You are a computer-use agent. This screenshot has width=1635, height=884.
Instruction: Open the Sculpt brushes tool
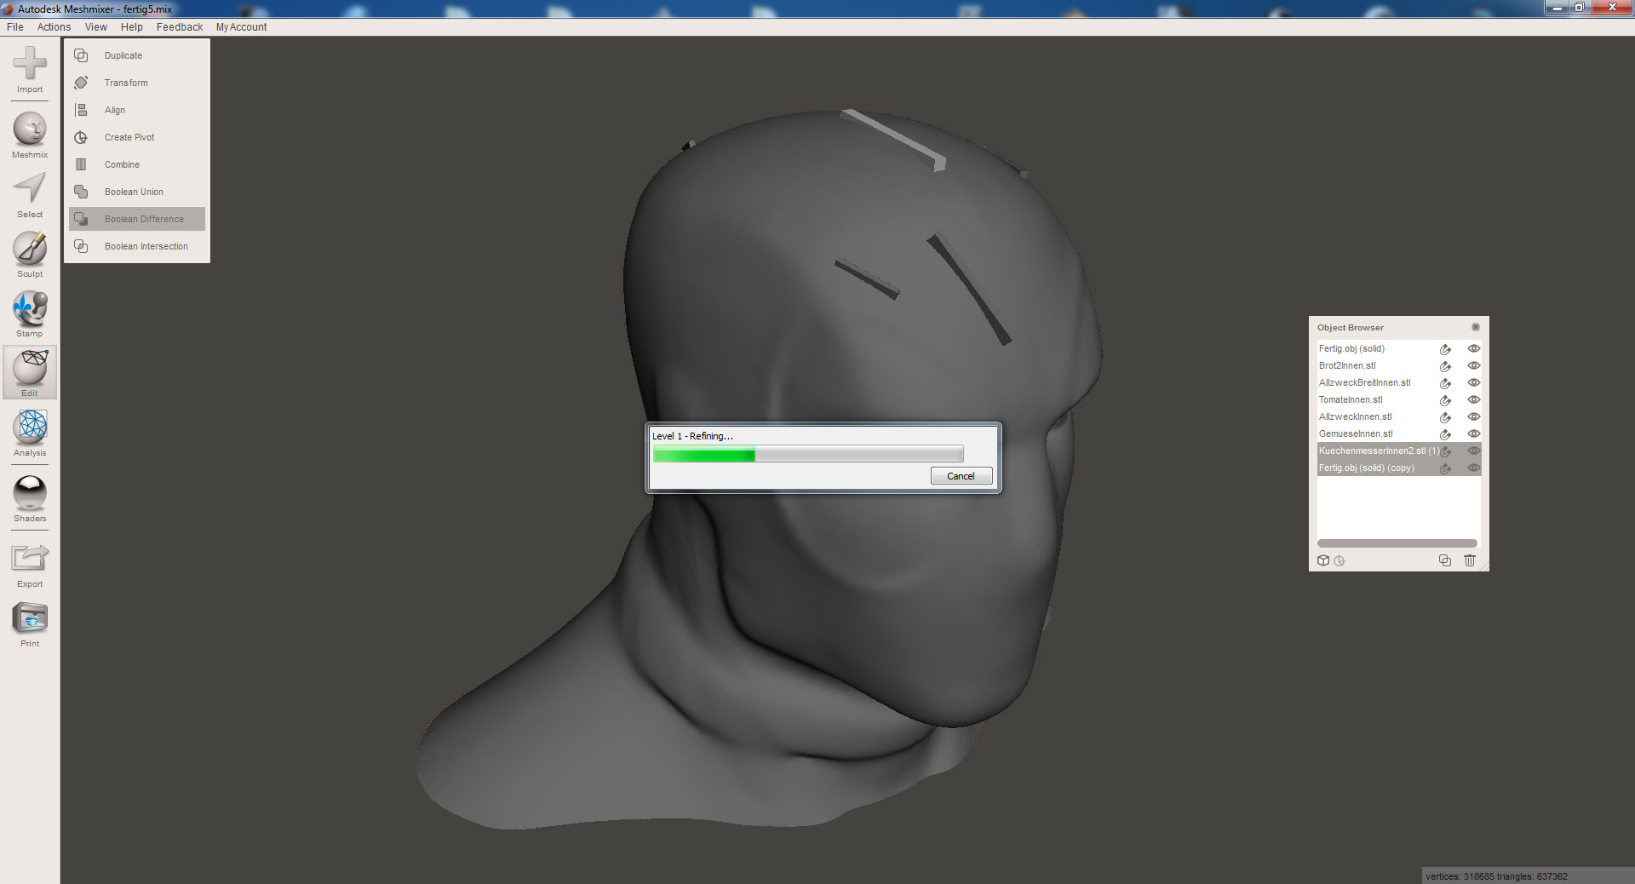coord(30,255)
